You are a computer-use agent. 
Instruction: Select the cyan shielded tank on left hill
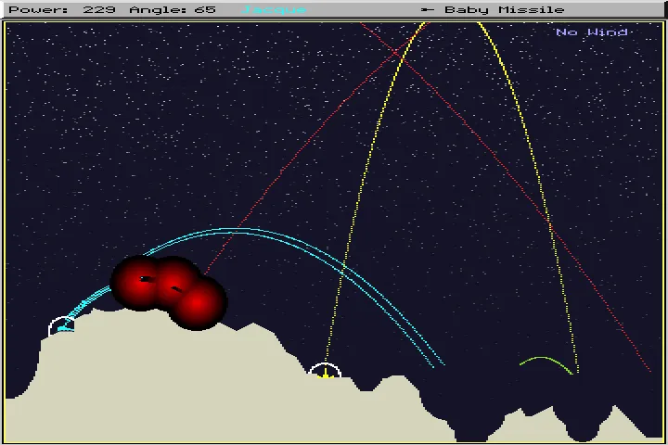(62, 327)
